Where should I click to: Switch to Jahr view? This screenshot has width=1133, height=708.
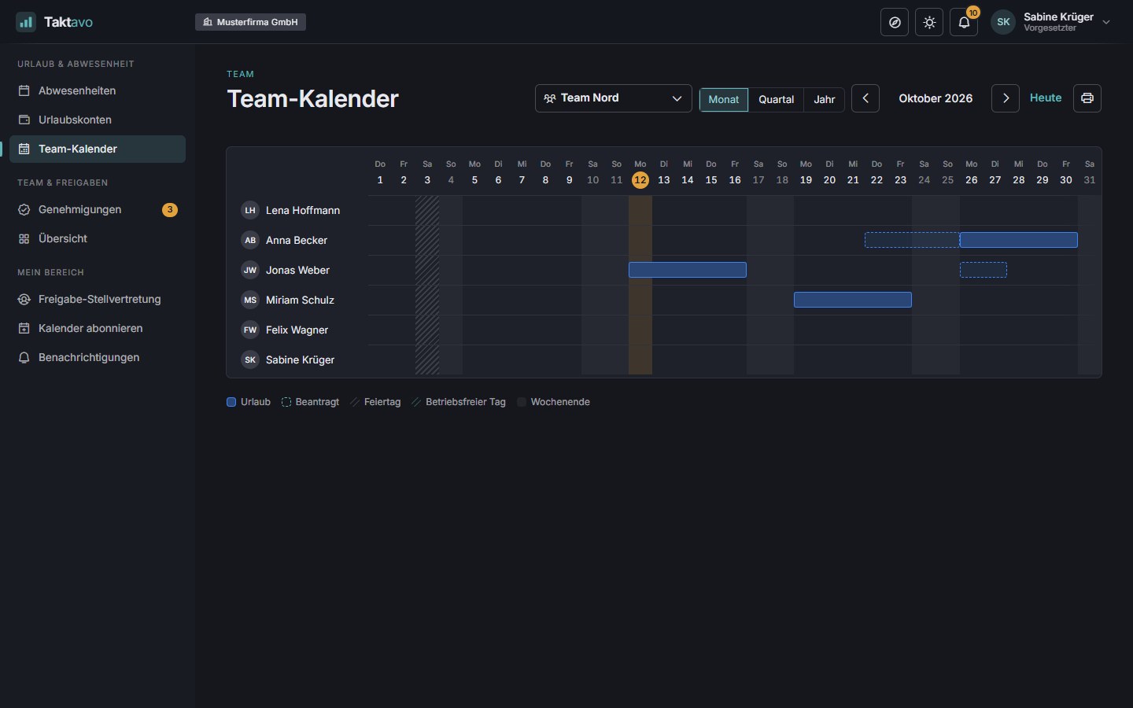pos(825,99)
